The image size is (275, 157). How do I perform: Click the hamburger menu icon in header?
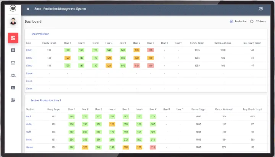coord(28,9)
